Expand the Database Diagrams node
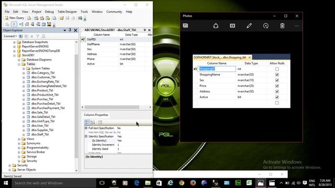This screenshot has height=188, width=335. coord(19,60)
